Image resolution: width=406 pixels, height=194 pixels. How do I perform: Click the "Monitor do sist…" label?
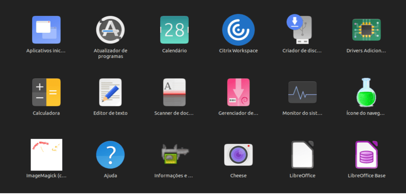click(x=302, y=113)
